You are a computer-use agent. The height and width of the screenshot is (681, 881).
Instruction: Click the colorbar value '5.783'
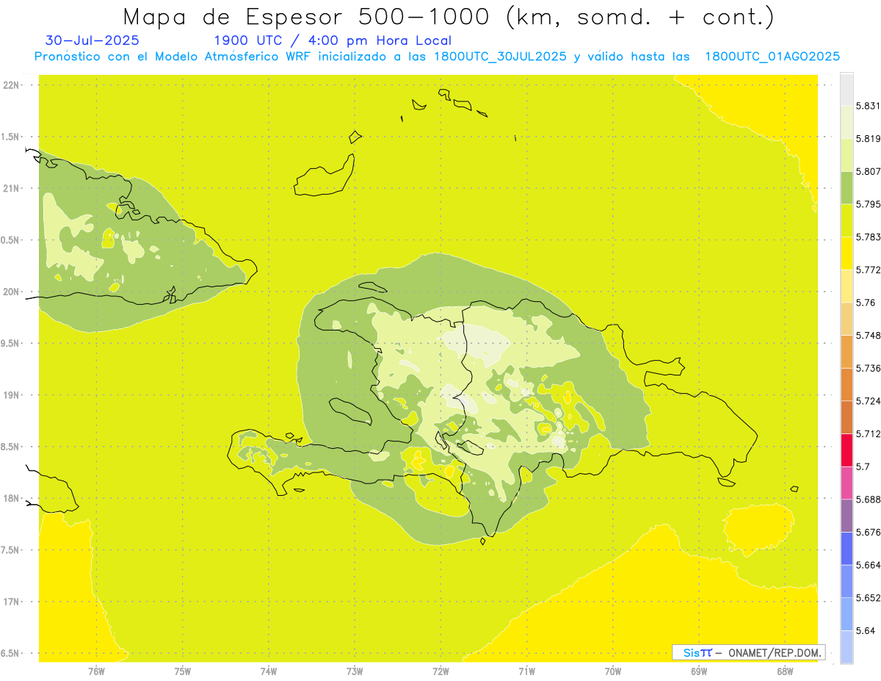tap(868, 237)
